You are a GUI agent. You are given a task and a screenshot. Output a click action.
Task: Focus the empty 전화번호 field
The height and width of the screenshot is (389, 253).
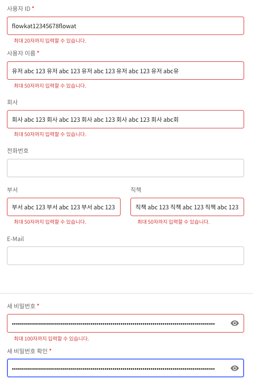[126, 168]
